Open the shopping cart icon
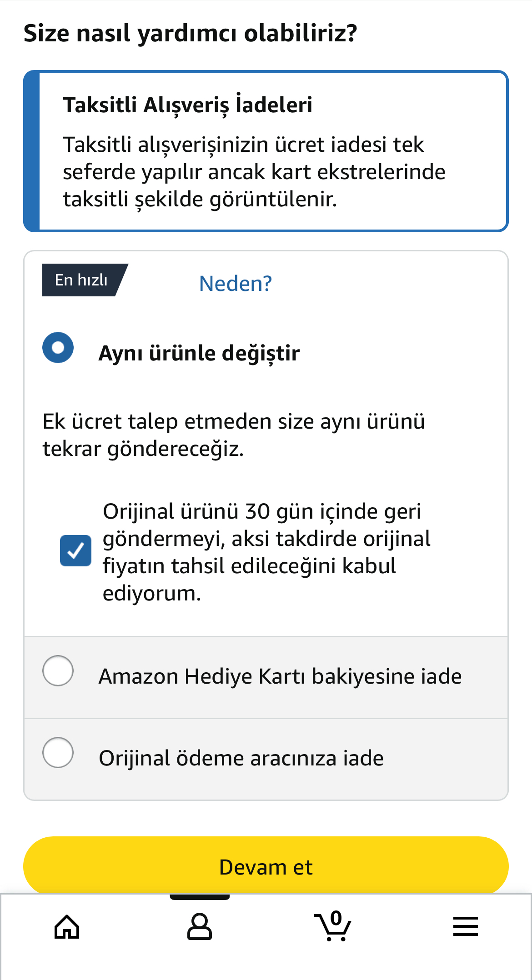The height and width of the screenshot is (980, 532). coord(332,927)
